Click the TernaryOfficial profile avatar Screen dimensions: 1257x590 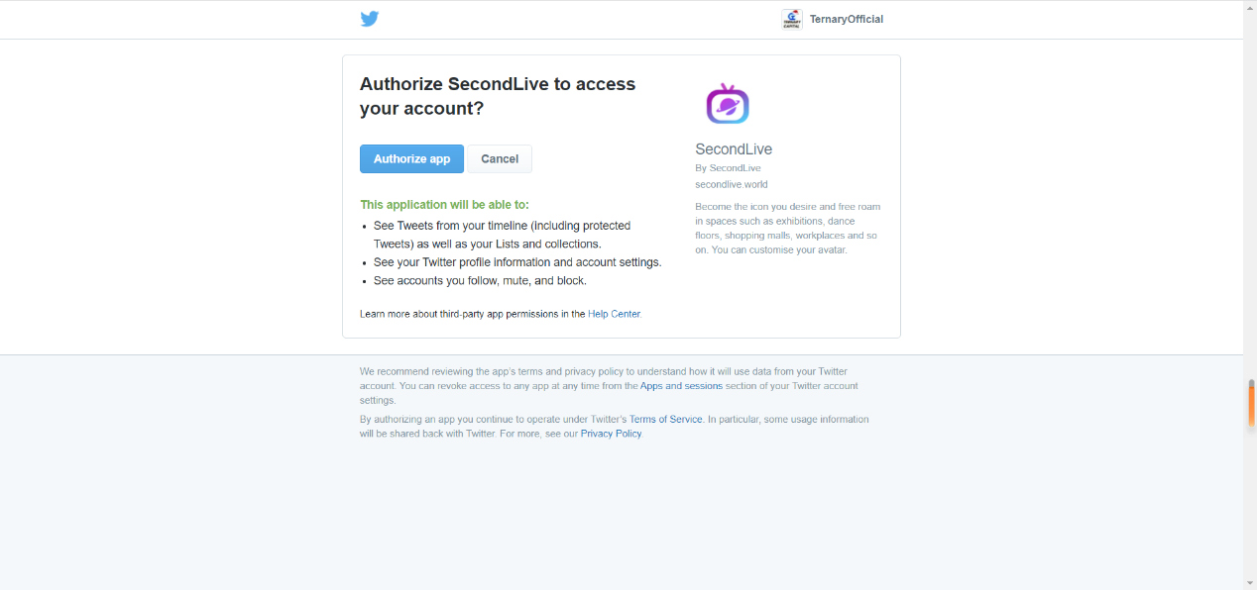click(x=792, y=19)
